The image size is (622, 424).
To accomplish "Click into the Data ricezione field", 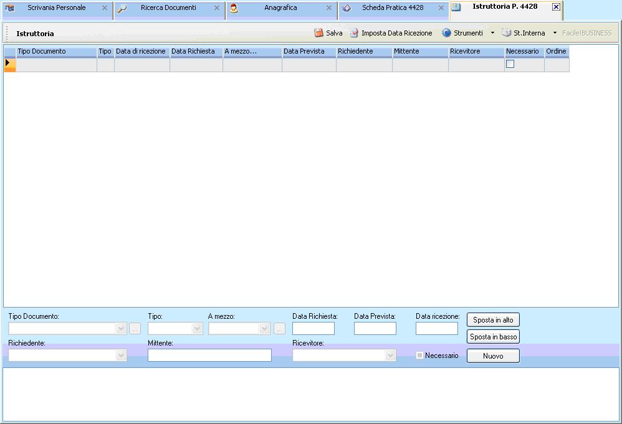I will [x=437, y=329].
